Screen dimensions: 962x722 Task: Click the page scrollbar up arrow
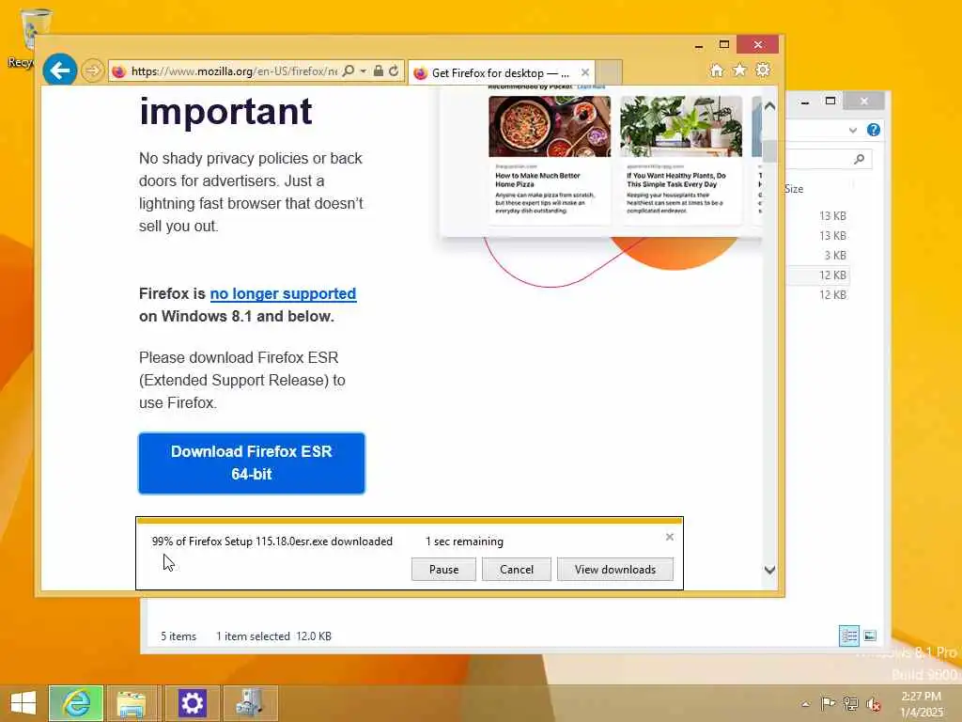point(770,106)
